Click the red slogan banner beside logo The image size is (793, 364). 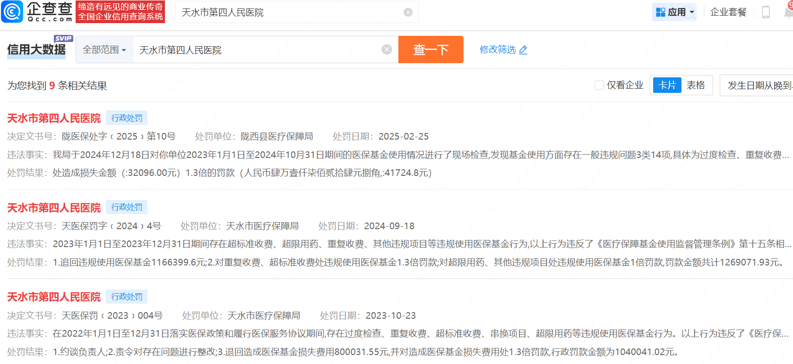(x=121, y=12)
